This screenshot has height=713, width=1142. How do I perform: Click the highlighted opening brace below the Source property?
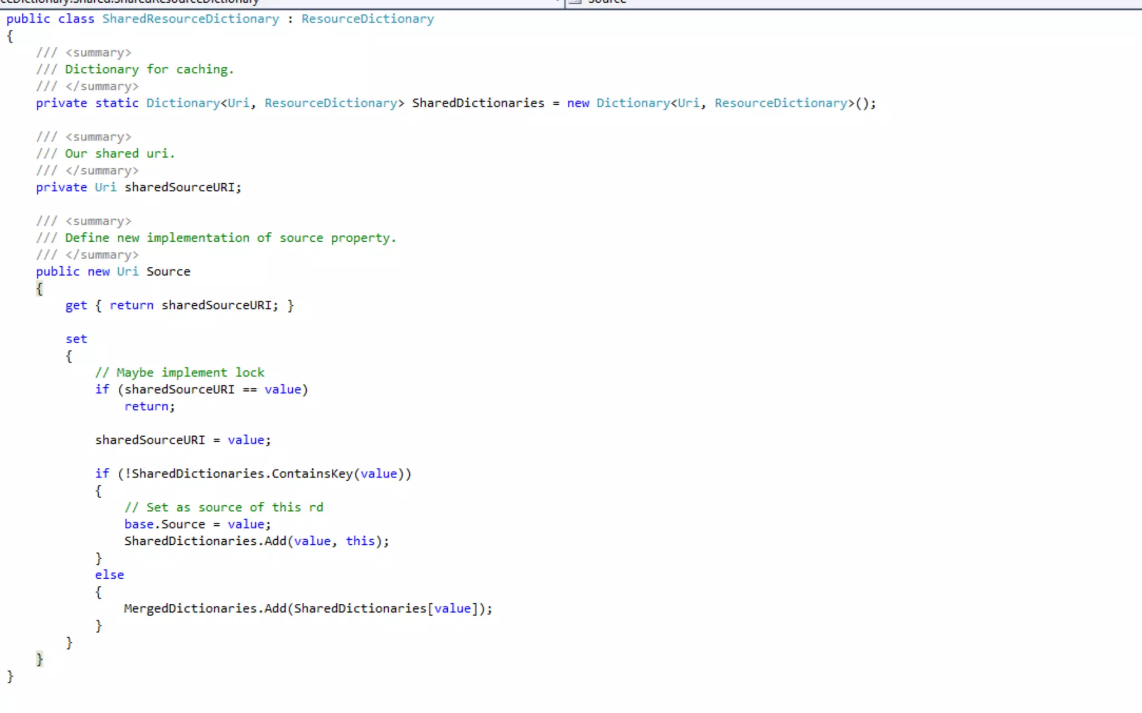[x=39, y=289]
